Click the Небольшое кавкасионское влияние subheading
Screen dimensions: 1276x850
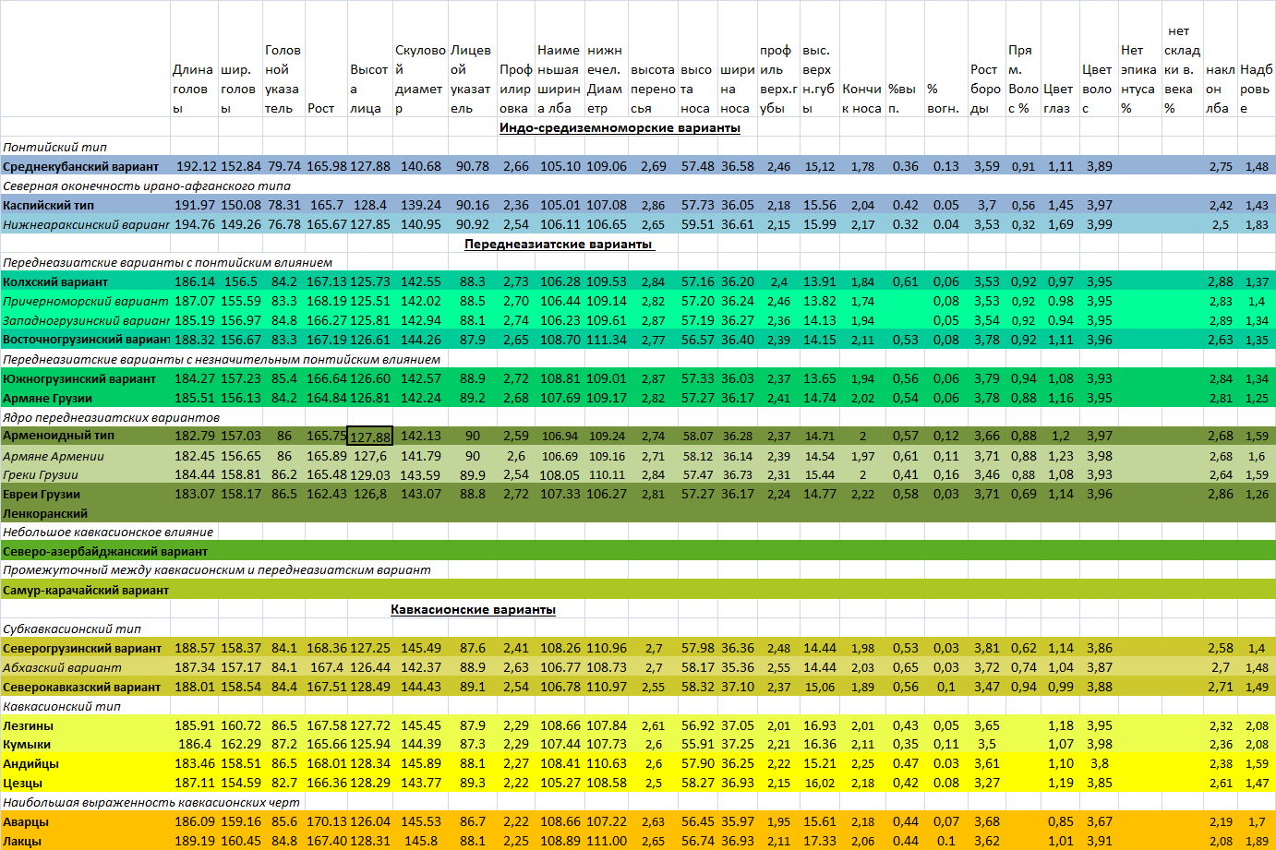(x=108, y=532)
